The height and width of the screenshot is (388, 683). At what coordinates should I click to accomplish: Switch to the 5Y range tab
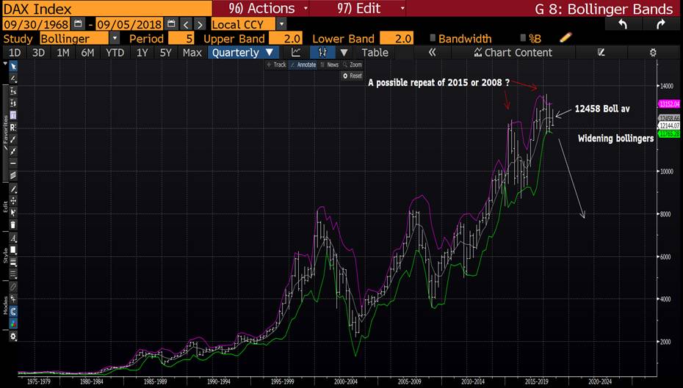pos(167,53)
